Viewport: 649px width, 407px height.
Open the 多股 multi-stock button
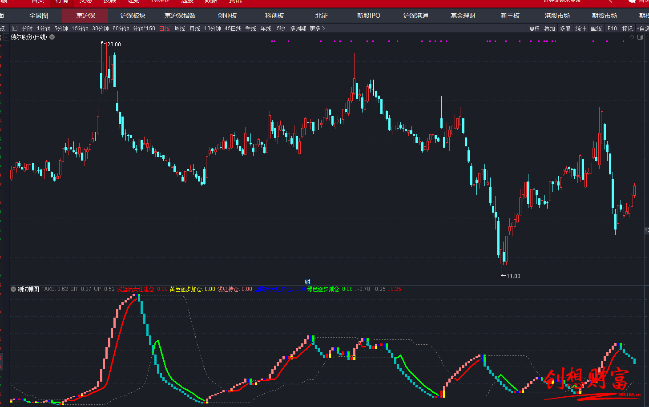click(565, 28)
